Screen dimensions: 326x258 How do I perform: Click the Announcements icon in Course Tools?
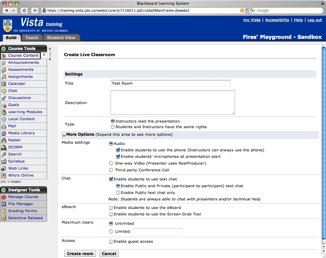click(4, 63)
